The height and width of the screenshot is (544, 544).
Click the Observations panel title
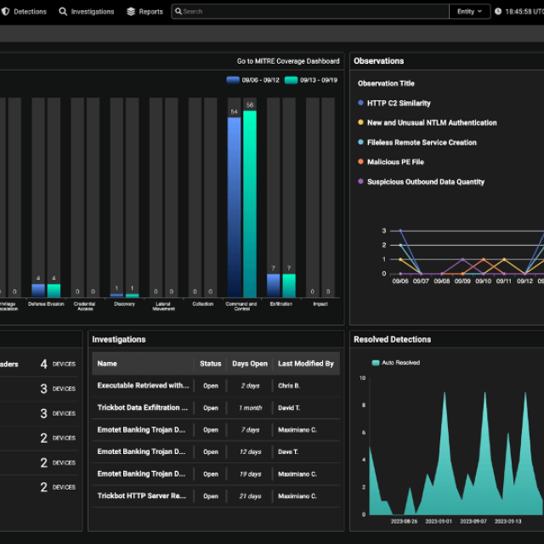tap(378, 61)
